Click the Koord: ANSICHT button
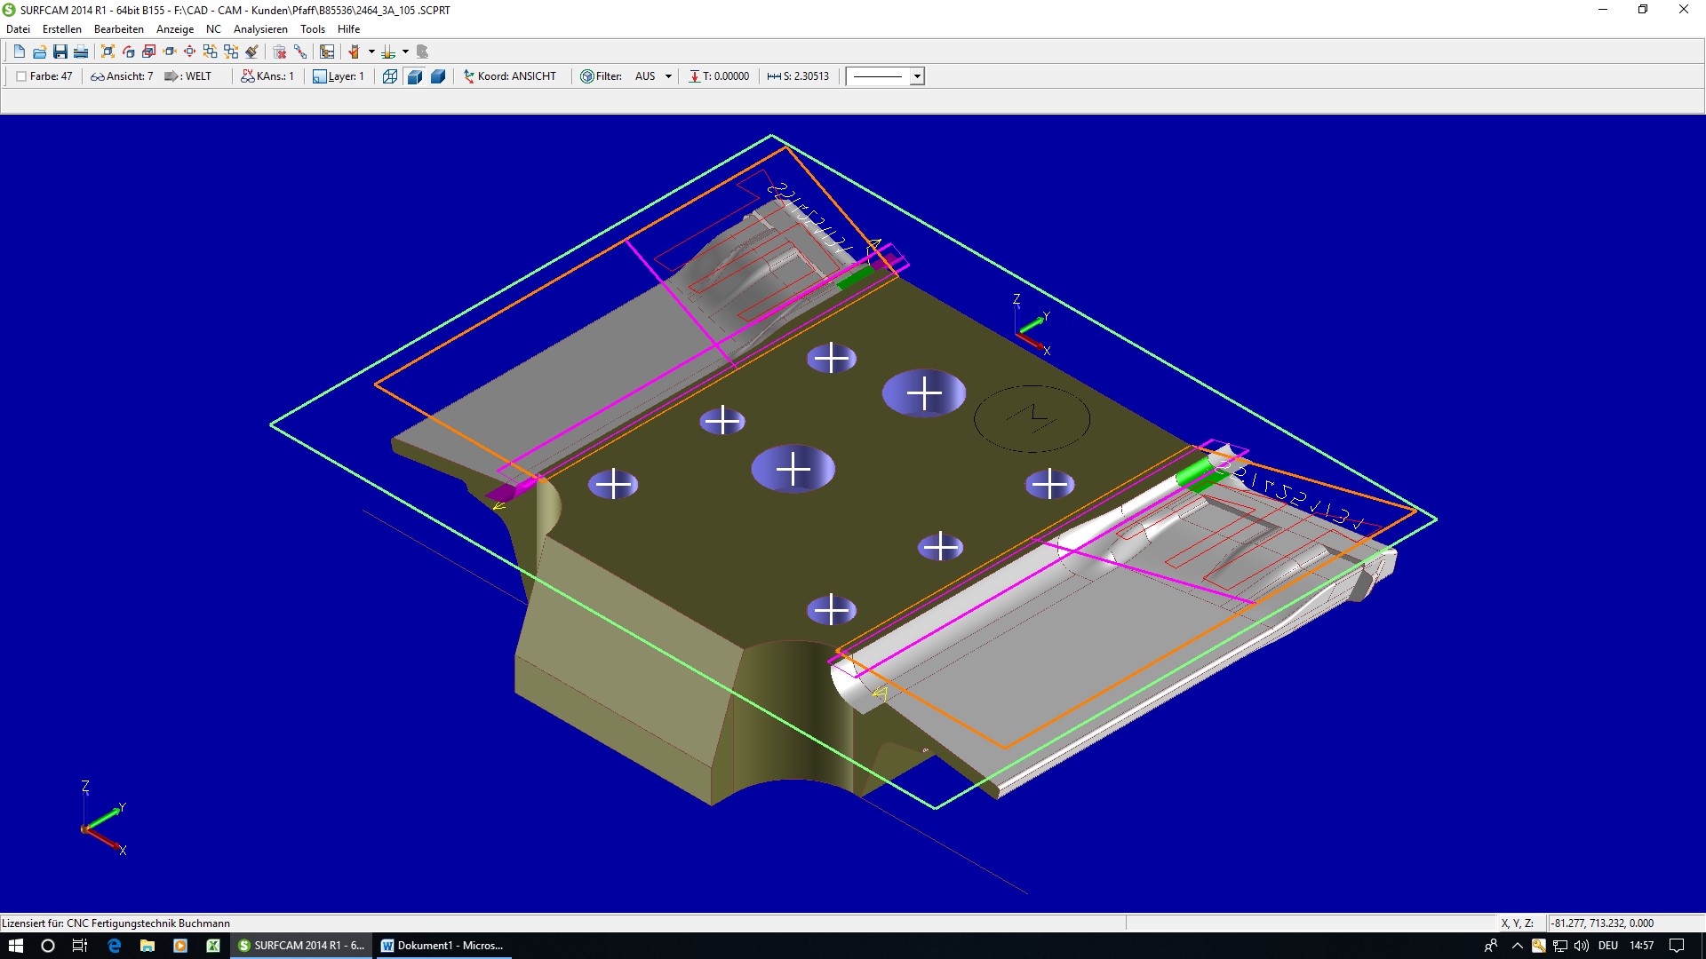The image size is (1706, 959). (510, 76)
